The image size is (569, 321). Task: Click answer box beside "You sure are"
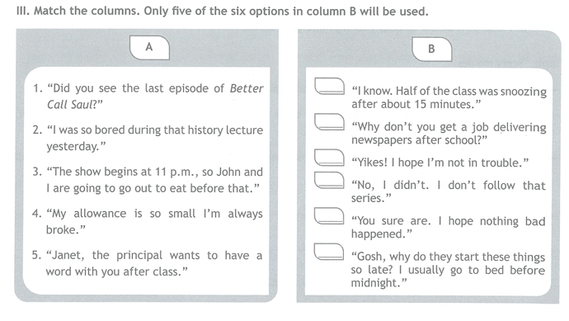click(x=330, y=215)
